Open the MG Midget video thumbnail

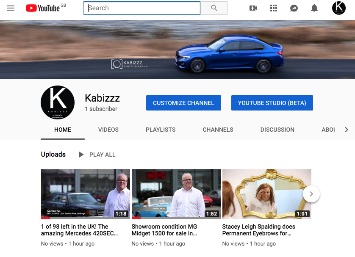tap(176, 194)
